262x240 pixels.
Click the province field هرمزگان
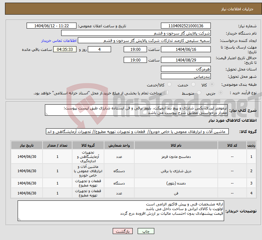coord(186,69)
